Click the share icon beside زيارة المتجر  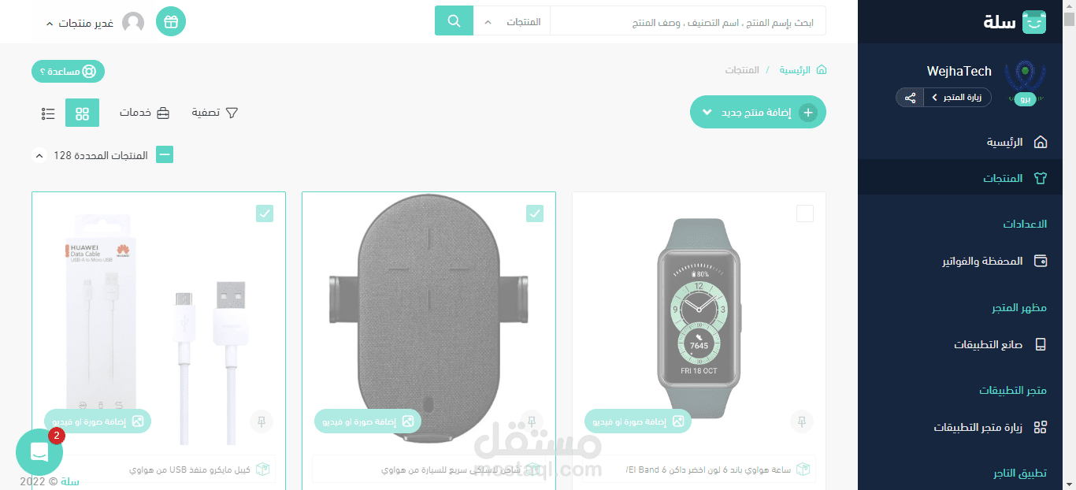[910, 98]
